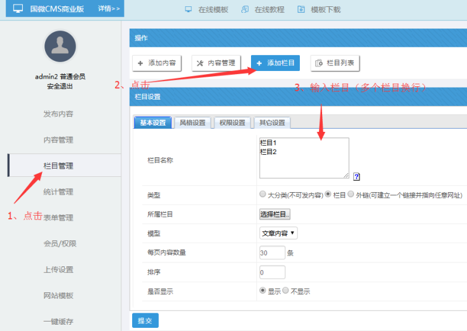Click the 提交 submit button
The width and height of the screenshot is (467, 331).
tap(146, 321)
